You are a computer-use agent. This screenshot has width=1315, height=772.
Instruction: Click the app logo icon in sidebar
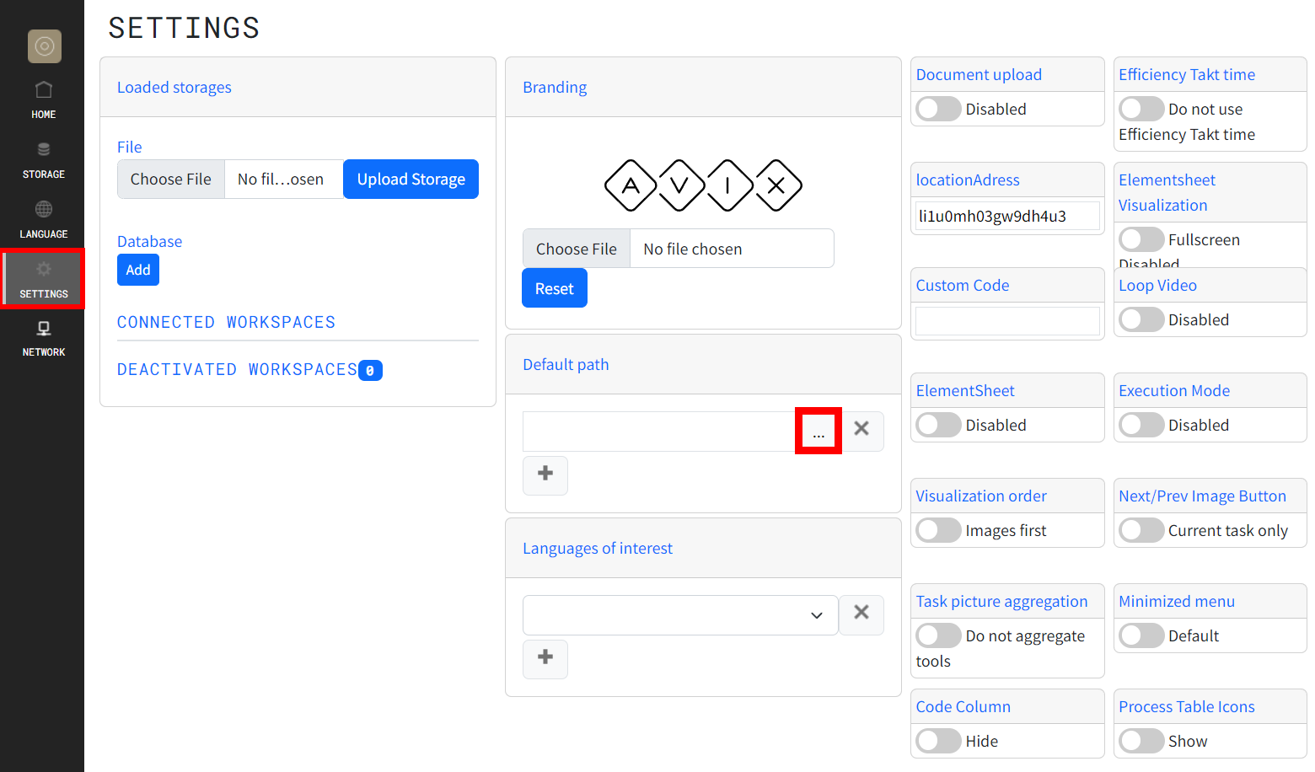(44, 46)
